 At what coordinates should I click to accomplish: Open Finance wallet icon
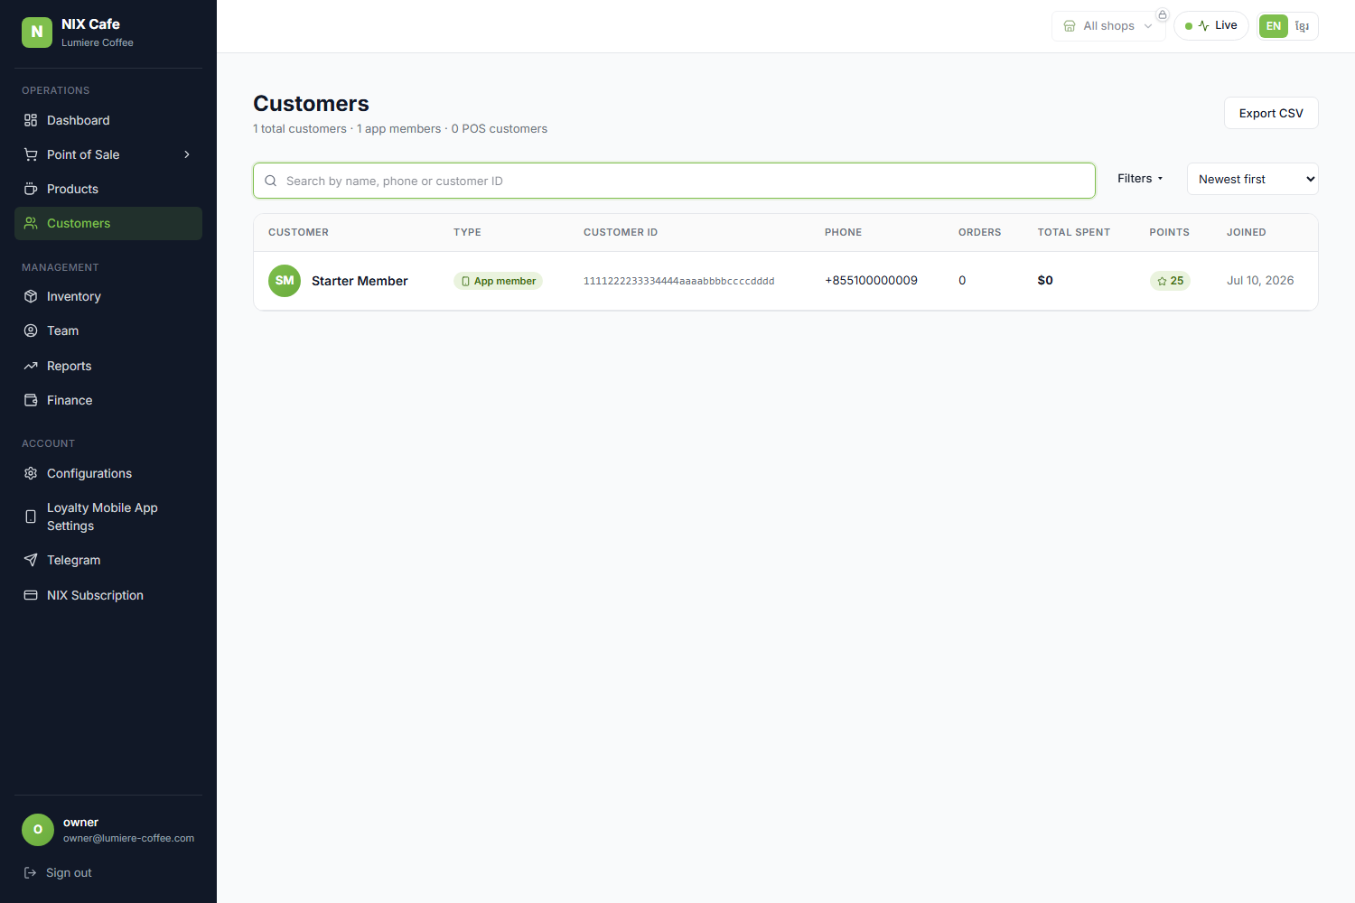[31, 400]
